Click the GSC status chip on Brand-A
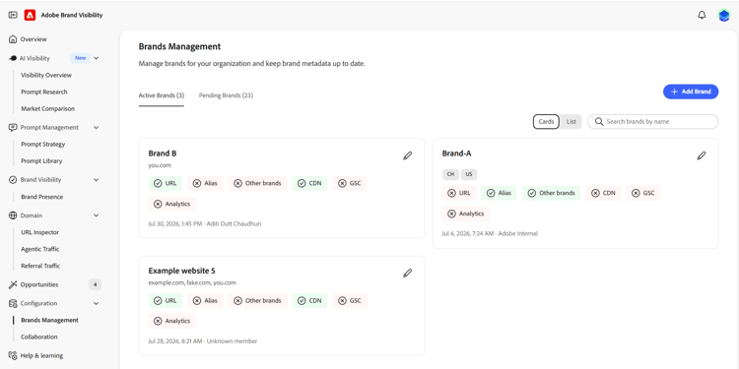 pos(643,193)
